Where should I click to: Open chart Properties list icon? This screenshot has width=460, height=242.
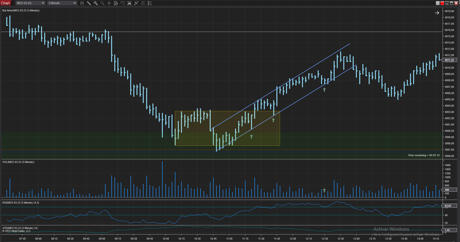[149, 3]
